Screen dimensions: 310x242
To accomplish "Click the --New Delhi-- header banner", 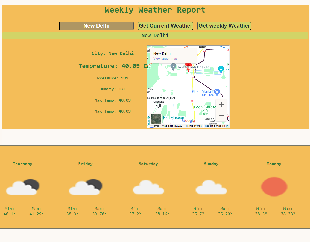I will [155, 35].
